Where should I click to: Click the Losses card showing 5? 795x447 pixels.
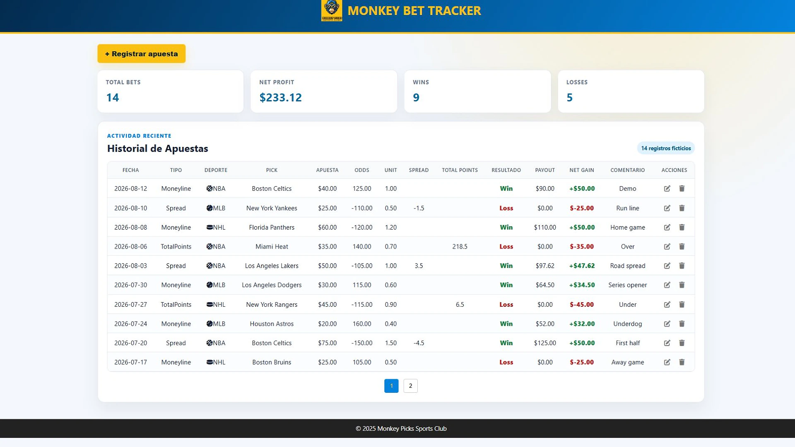coord(631,91)
